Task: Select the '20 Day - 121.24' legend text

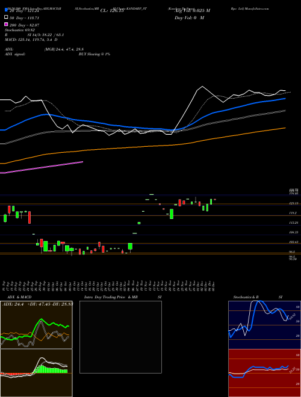Action: tap(25, 11)
